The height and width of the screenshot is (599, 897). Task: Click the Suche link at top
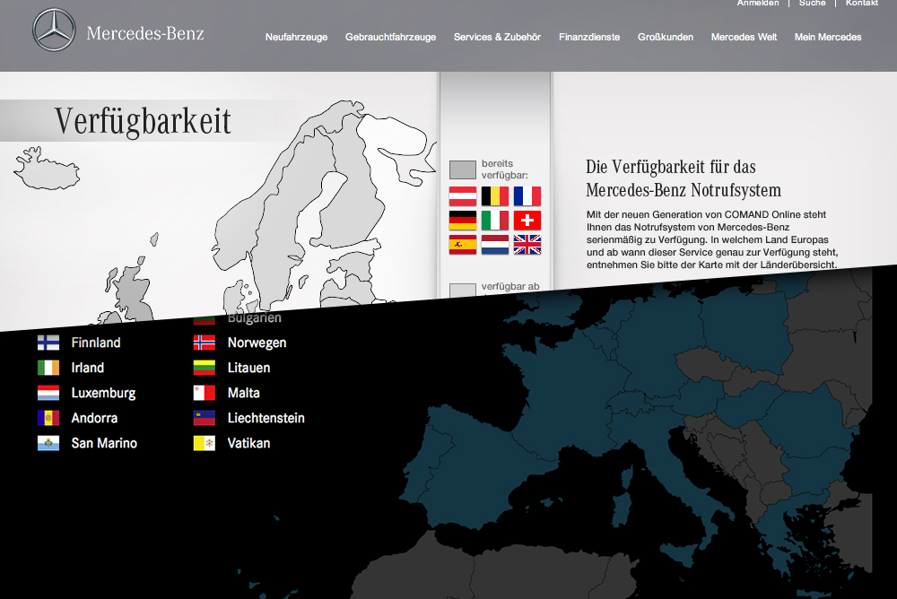click(x=812, y=4)
